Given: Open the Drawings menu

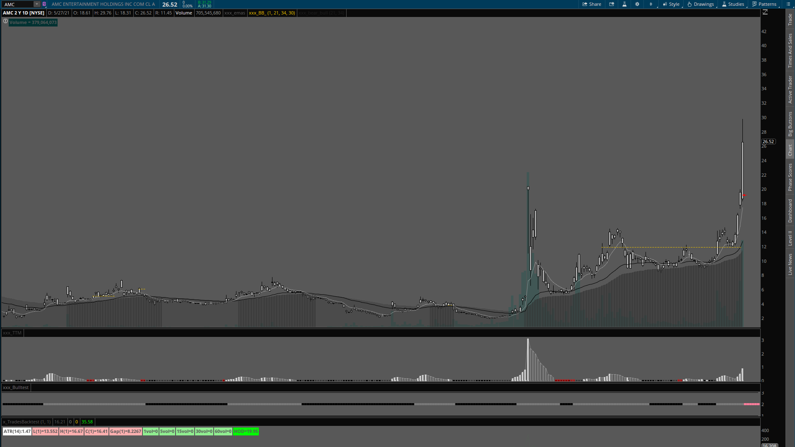Looking at the screenshot, I should pos(701,4).
